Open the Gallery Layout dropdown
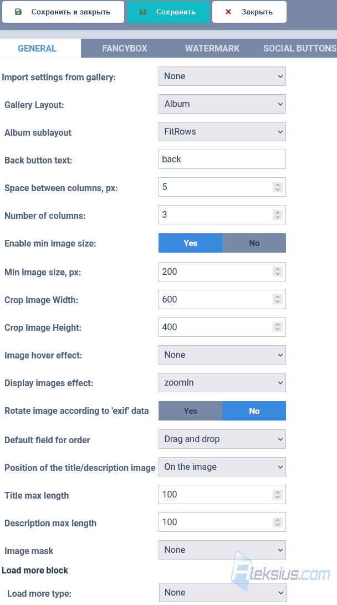Viewport: 337px width, 605px height. (222, 104)
